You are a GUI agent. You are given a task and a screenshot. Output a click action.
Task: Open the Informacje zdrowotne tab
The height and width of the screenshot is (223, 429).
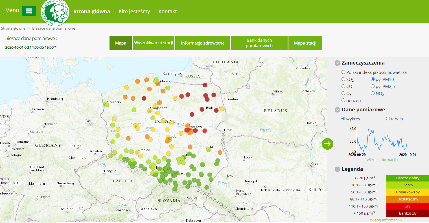click(203, 43)
